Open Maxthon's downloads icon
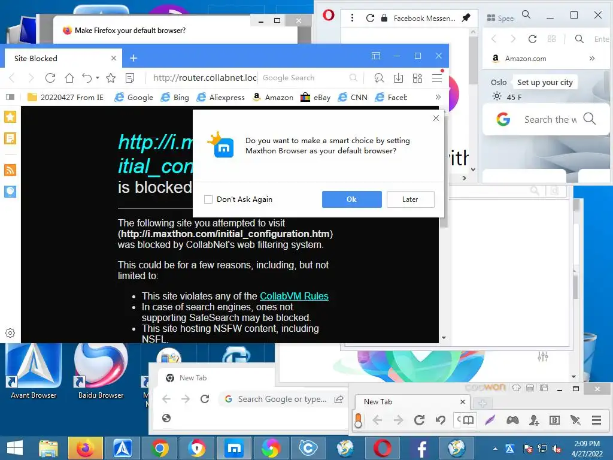 (x=398, y=78)
